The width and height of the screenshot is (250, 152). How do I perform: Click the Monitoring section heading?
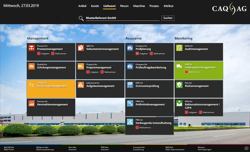(183, 38)
